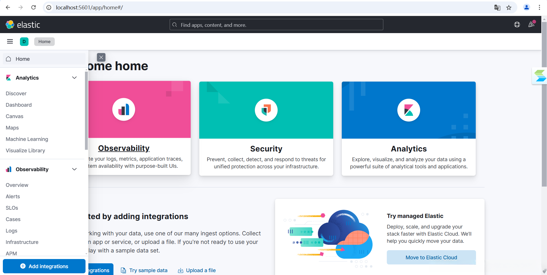This screenshot has height=275, width=547.
Task: Open APM from the sidebar
Action: pyautogui.click(x=11, y=253)
